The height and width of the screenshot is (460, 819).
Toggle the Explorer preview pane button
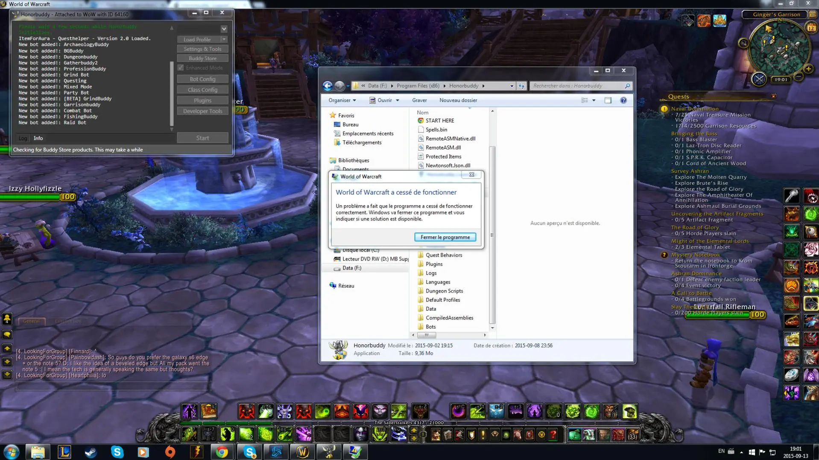[x=608, y=100]
